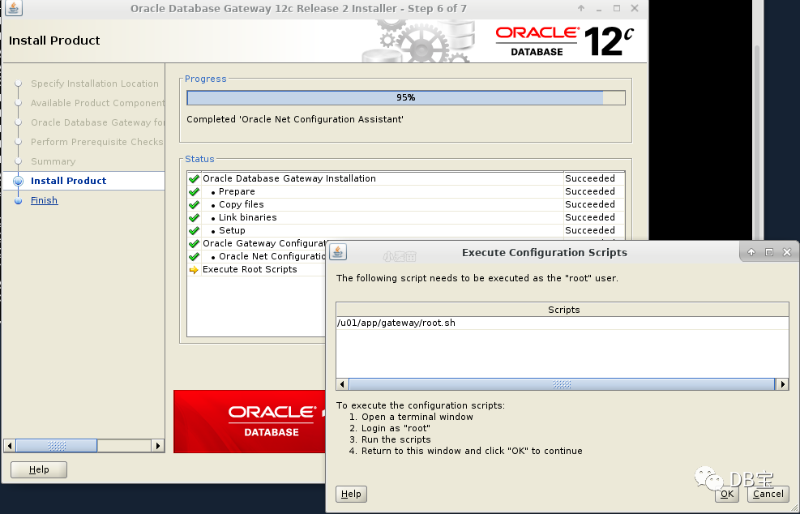Screen dimensions: 800x514
Task: Click the check icon beside Link binaries
Action: [x=194, y=217]
